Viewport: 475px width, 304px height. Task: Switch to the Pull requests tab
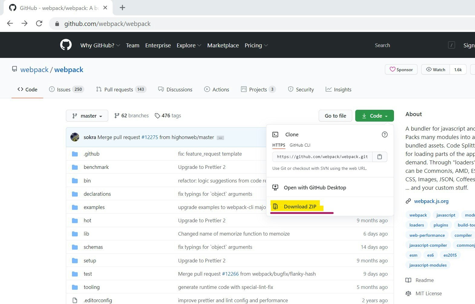(121, 89)
